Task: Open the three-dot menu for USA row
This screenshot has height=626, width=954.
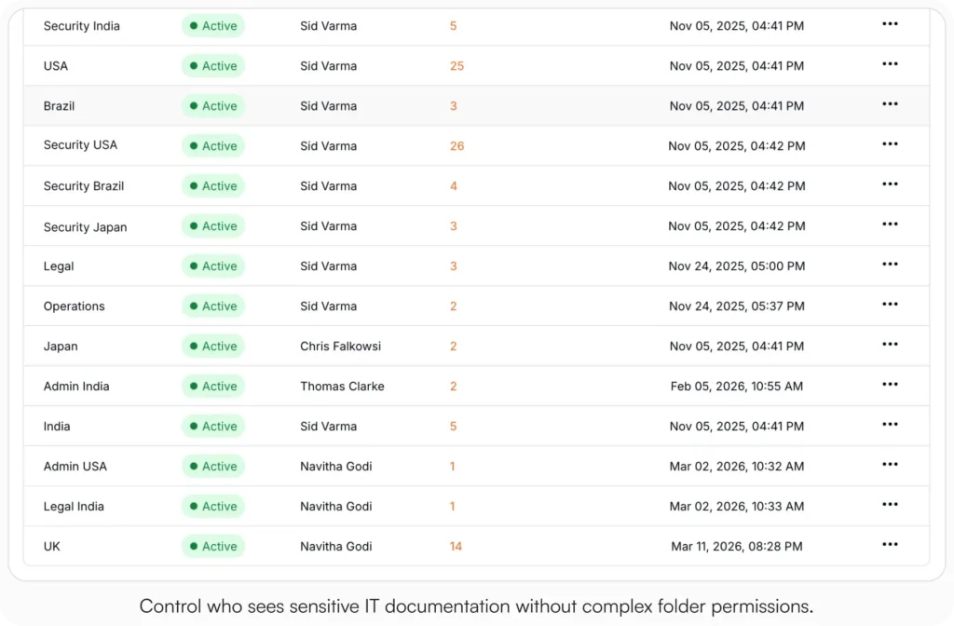Action: [x=890, y=64]
